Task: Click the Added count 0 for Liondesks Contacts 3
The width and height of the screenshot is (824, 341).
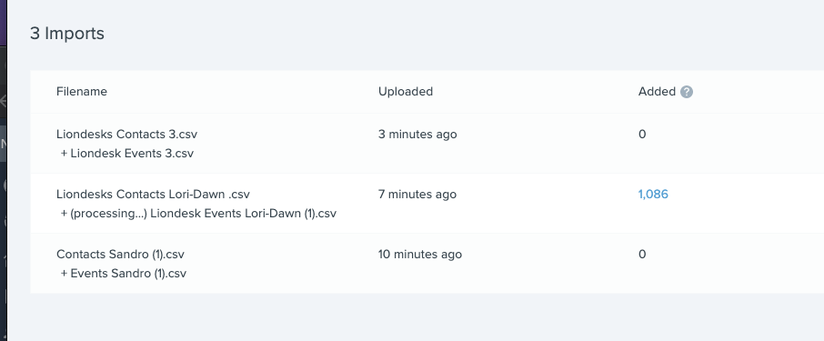Action: tap(642, 134)
